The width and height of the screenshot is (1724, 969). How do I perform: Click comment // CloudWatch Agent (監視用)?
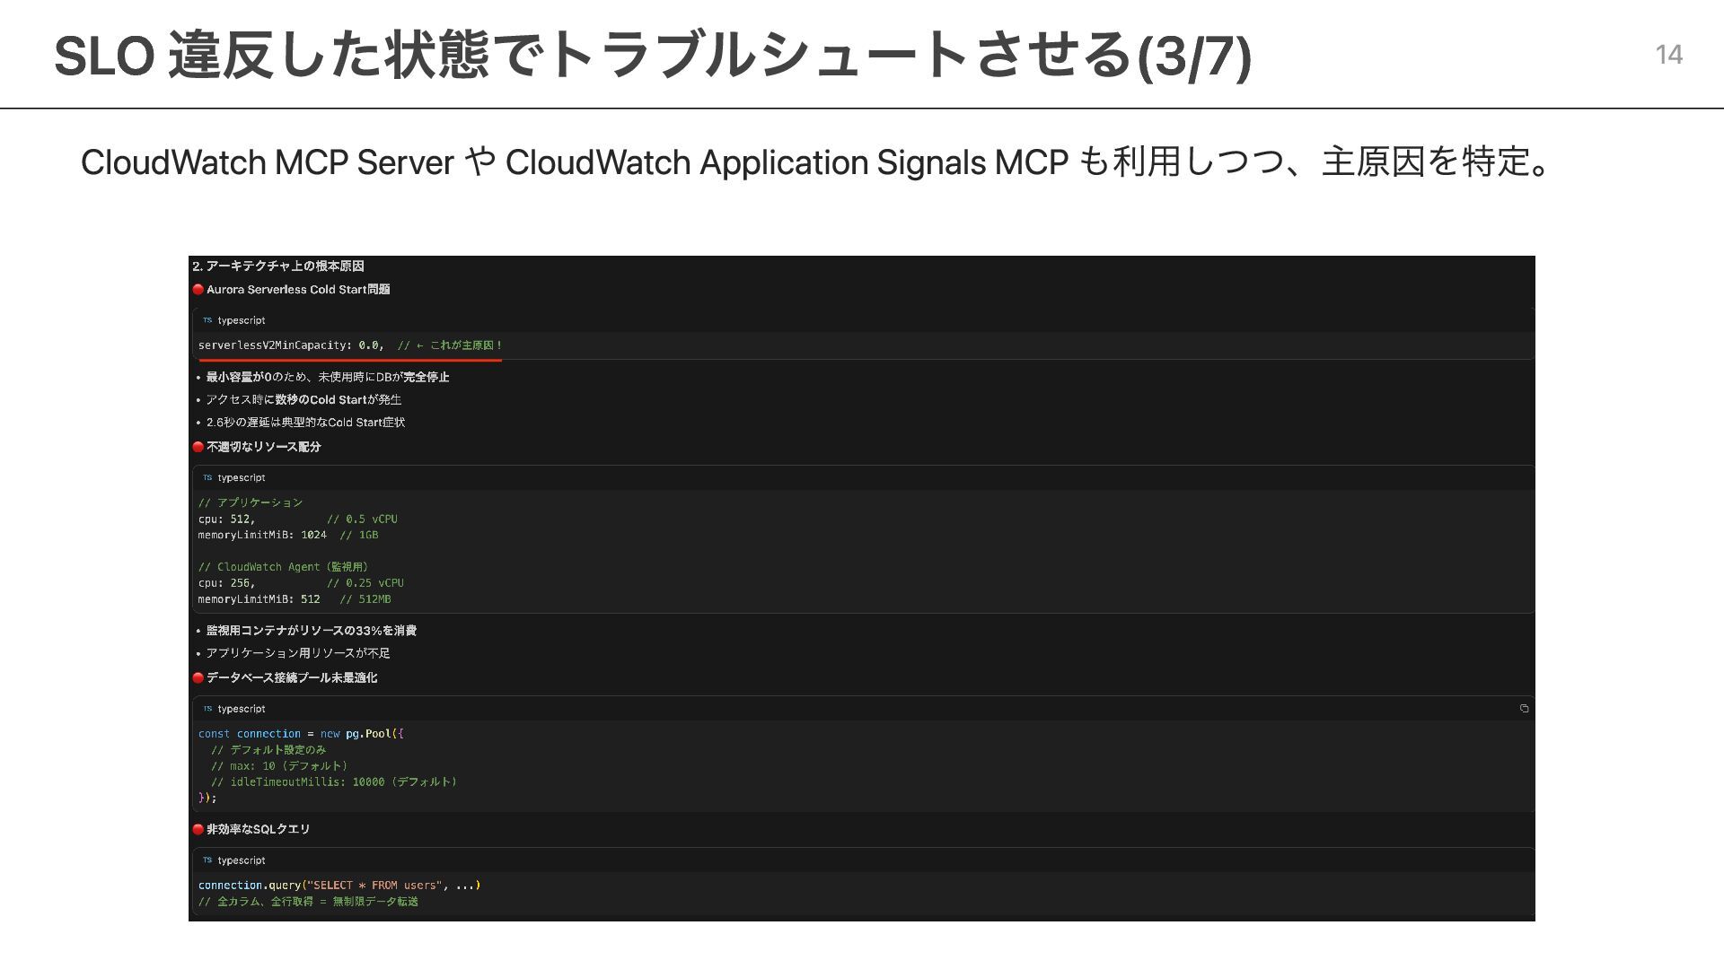click(283, 567)
